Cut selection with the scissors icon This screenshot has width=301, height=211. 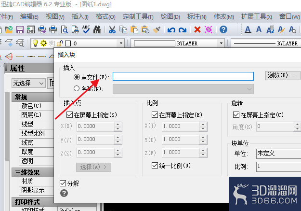coord(112,29)
